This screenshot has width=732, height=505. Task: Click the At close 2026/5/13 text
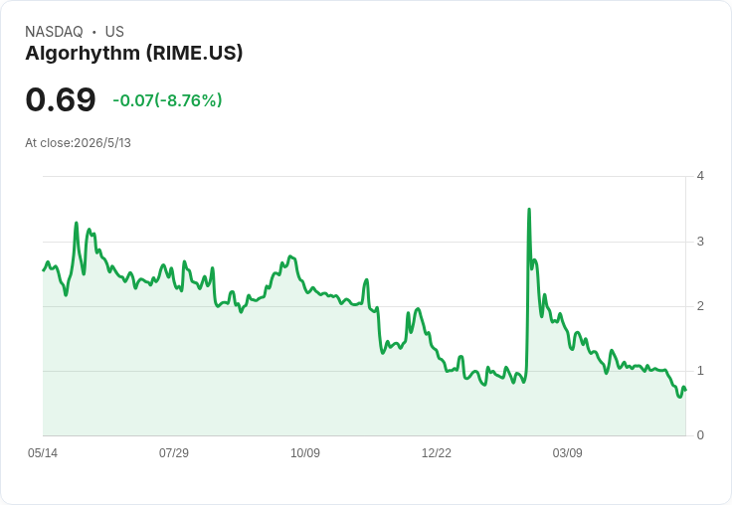point(78,143)
